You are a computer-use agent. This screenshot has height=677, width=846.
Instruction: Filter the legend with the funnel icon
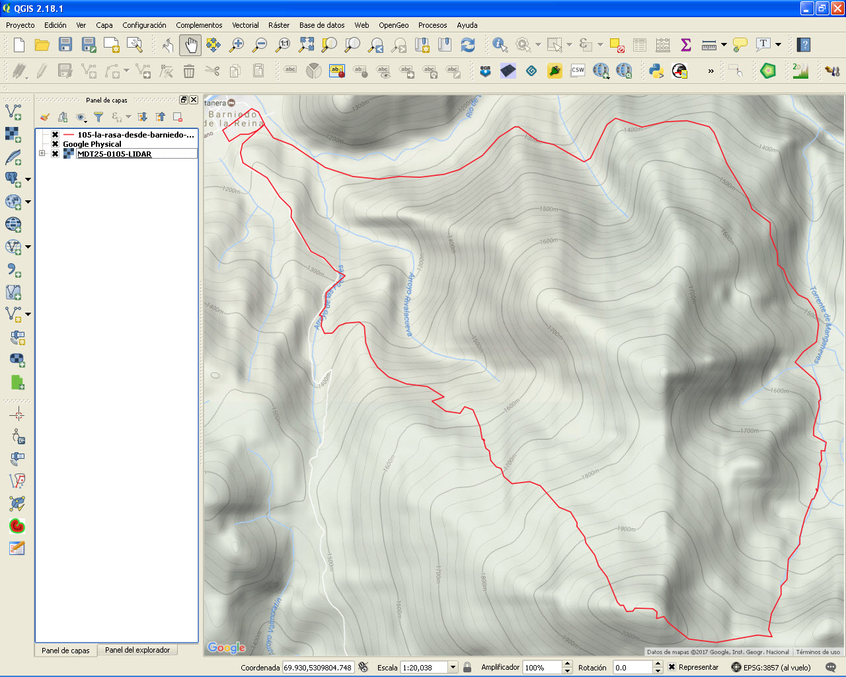[x=98, y=117]
